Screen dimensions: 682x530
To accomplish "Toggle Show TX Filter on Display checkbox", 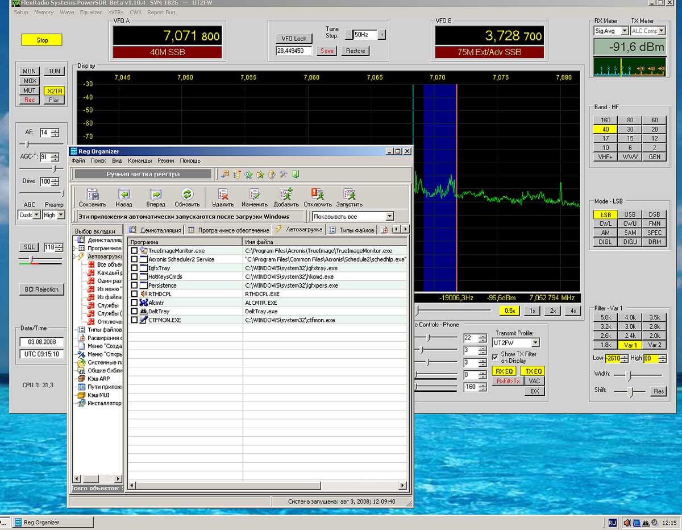I will 495,357.
